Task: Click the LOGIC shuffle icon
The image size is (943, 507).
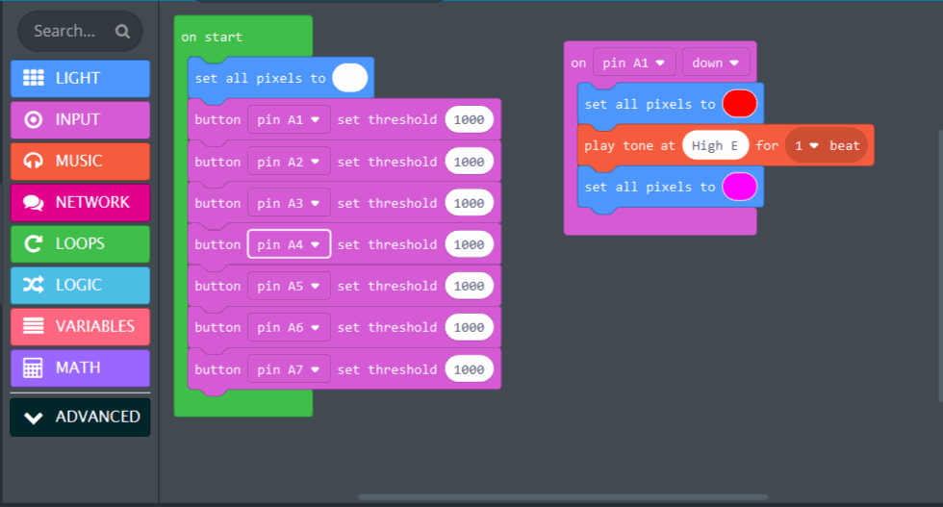Action: point(34,285)
